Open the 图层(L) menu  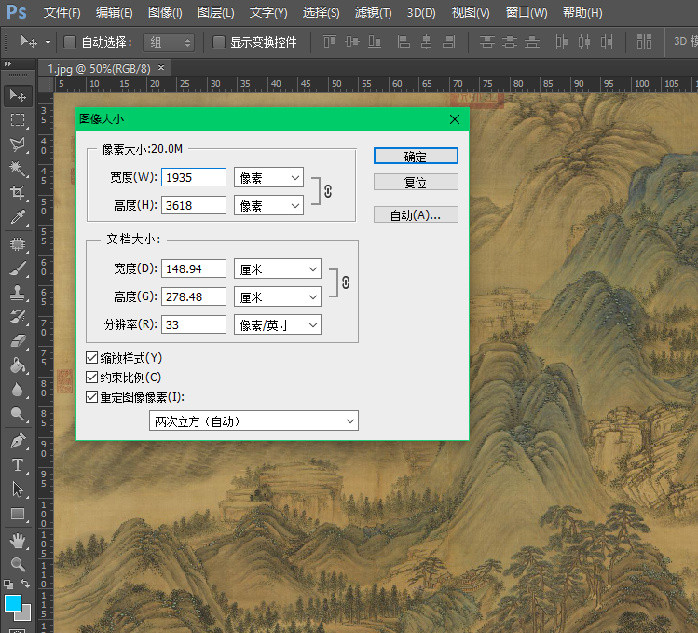(215, 12)
